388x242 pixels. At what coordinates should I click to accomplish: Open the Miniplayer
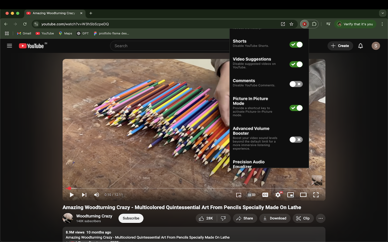(x=291, y=195)
